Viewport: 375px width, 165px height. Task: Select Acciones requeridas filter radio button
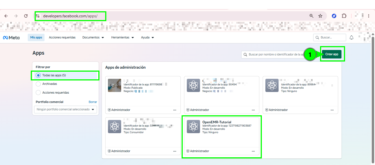tap(38, 93)
